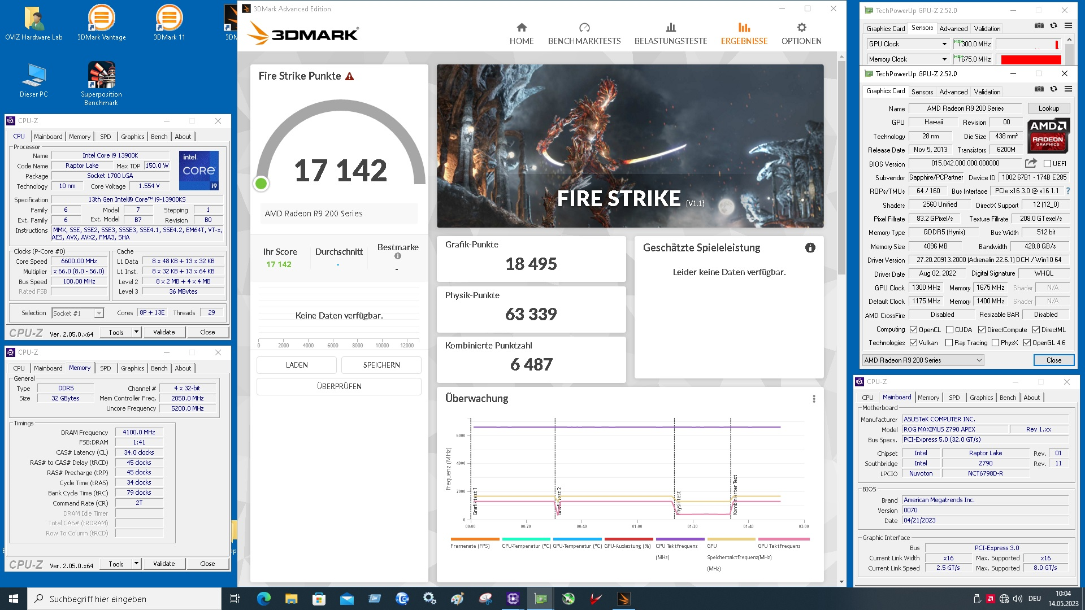Open the Windows Start menu
1085x610 pixels.
coord(14,599)
